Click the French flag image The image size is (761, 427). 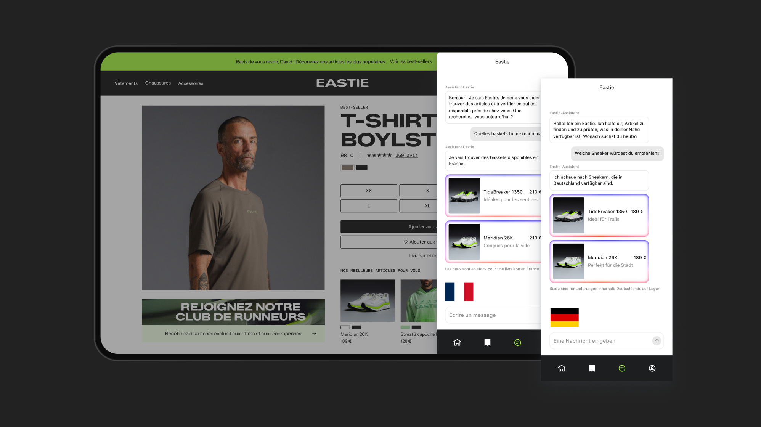pyautogui.click(x=459, y=292)
